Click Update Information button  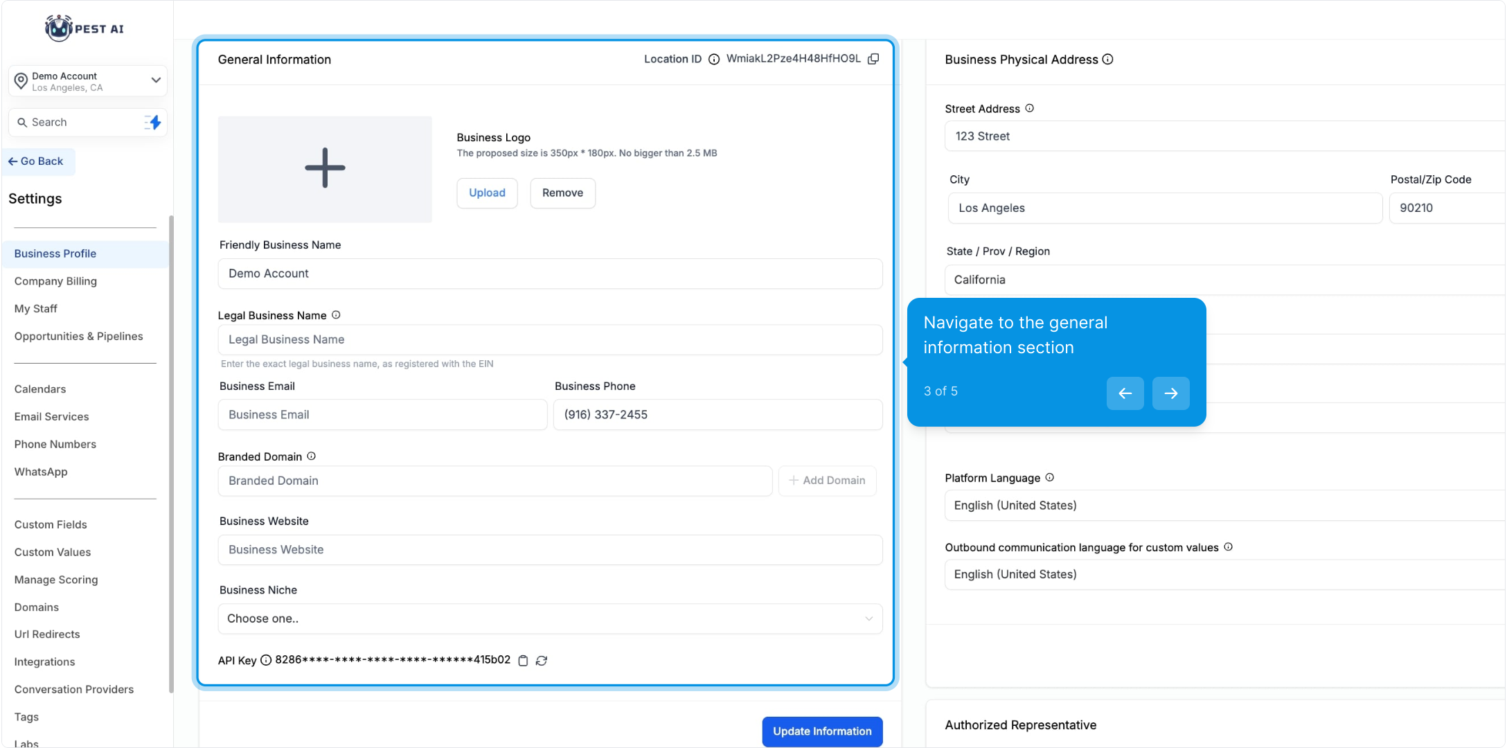pos(822,731)
